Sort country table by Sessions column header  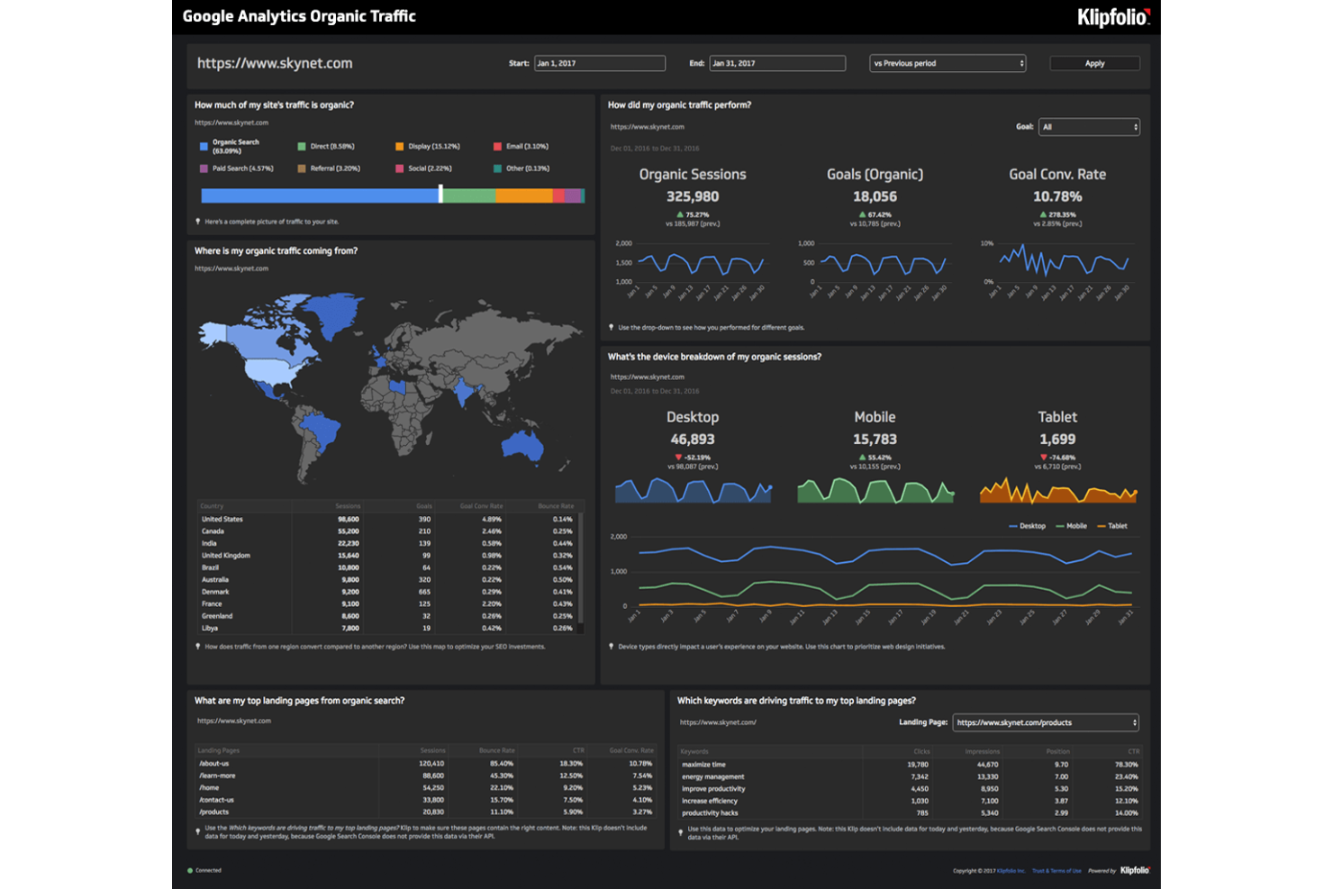[348, 506]
